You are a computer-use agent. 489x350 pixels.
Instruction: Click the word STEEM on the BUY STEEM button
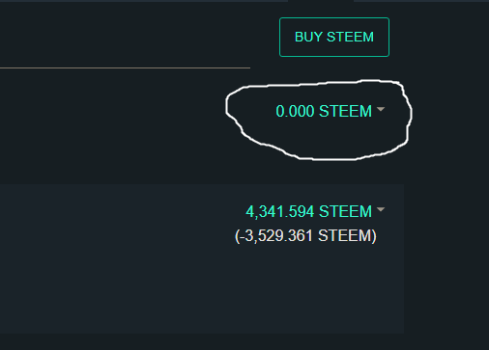(x=350, y=37)
